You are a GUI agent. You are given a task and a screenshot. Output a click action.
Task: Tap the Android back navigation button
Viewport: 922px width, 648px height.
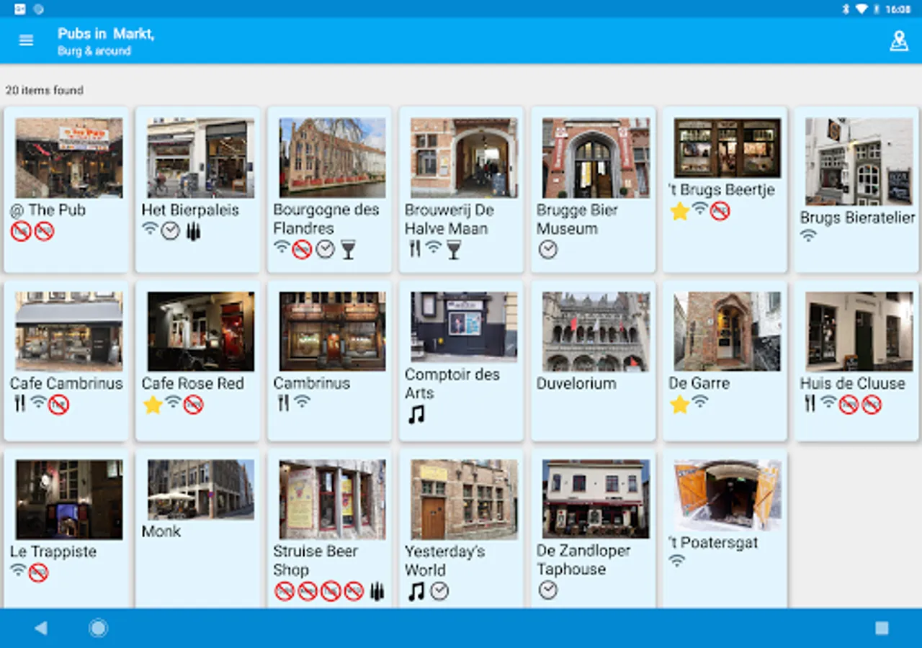point(40,629)
